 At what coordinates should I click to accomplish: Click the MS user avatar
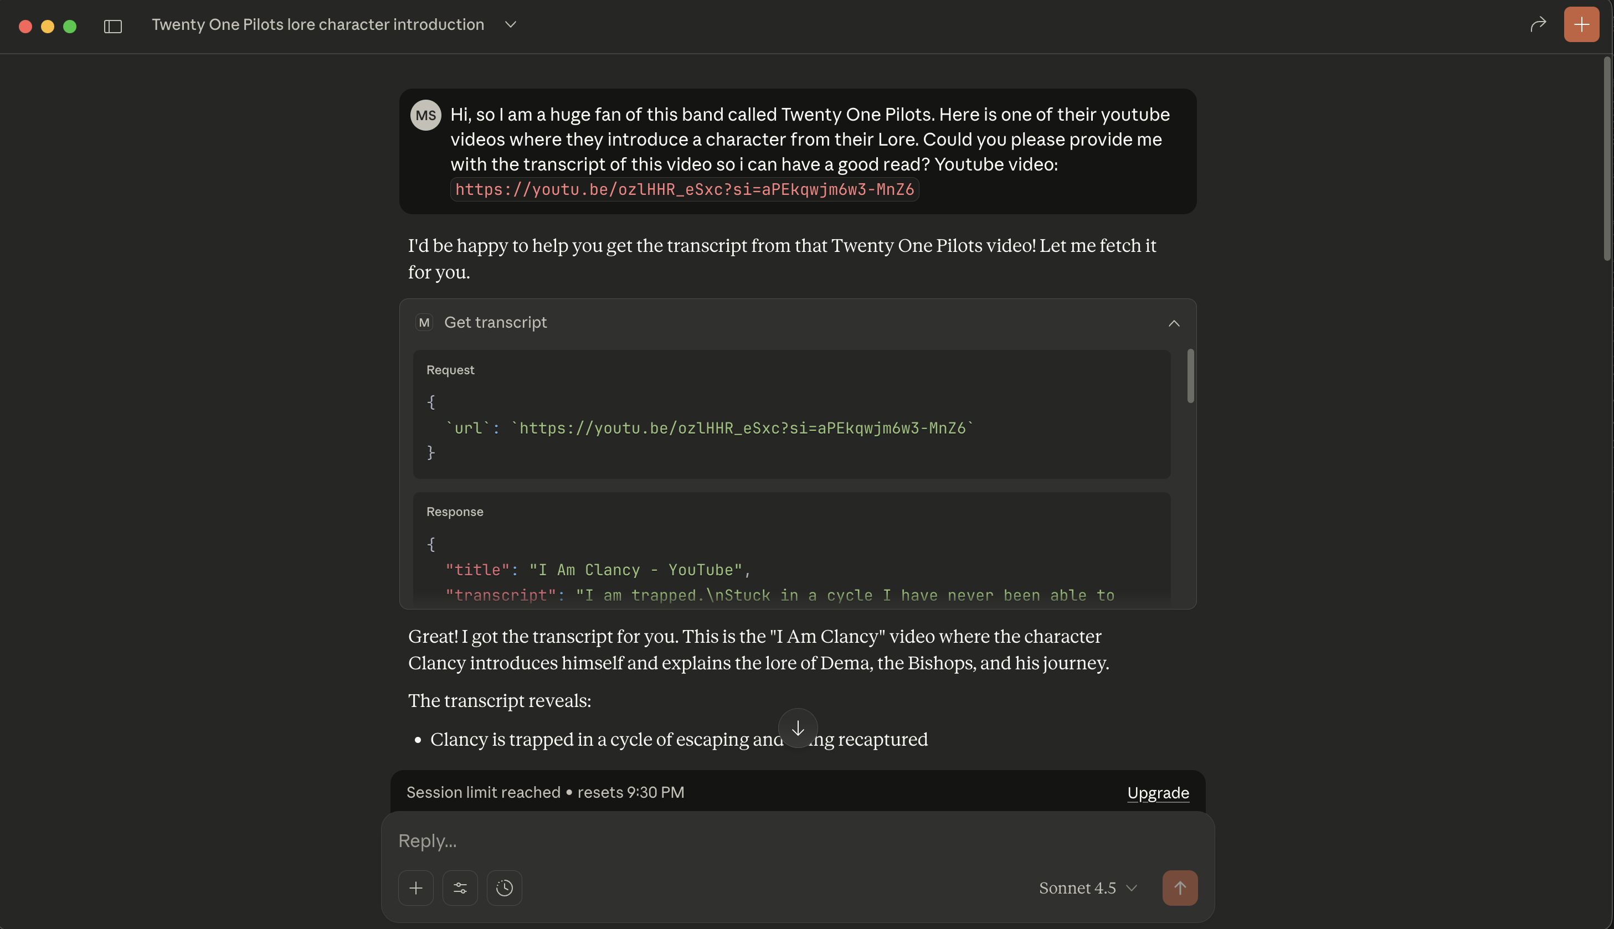(425, 116)
